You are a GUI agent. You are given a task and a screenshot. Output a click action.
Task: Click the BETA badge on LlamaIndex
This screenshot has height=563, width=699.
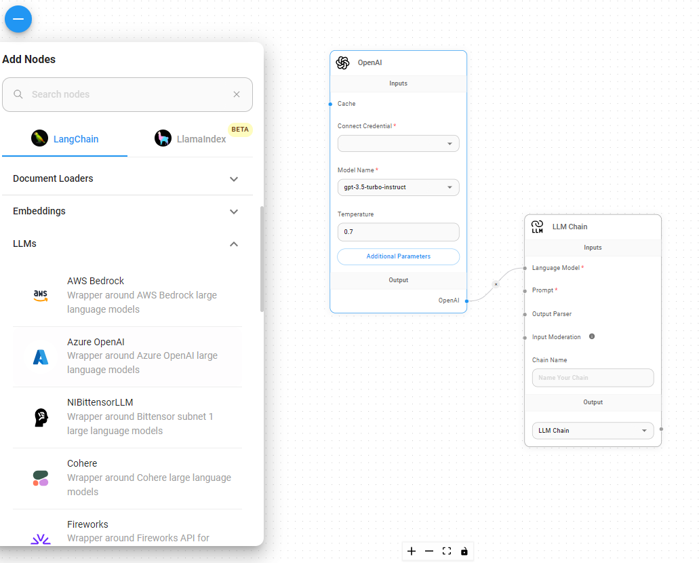pyautogui.click(x=240, y=130)
